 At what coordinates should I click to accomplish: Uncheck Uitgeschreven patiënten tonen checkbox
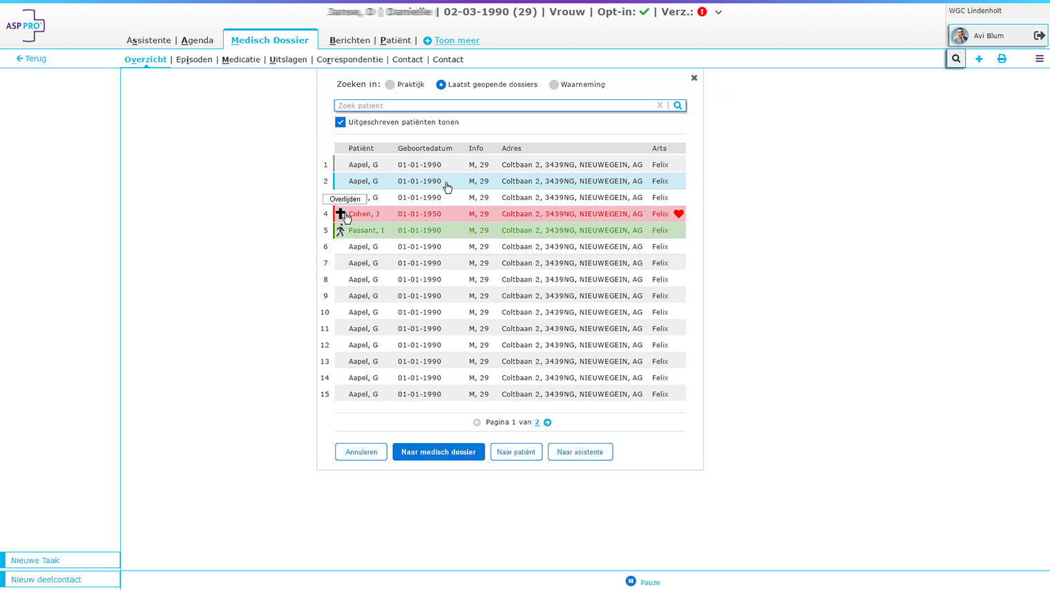341,122
